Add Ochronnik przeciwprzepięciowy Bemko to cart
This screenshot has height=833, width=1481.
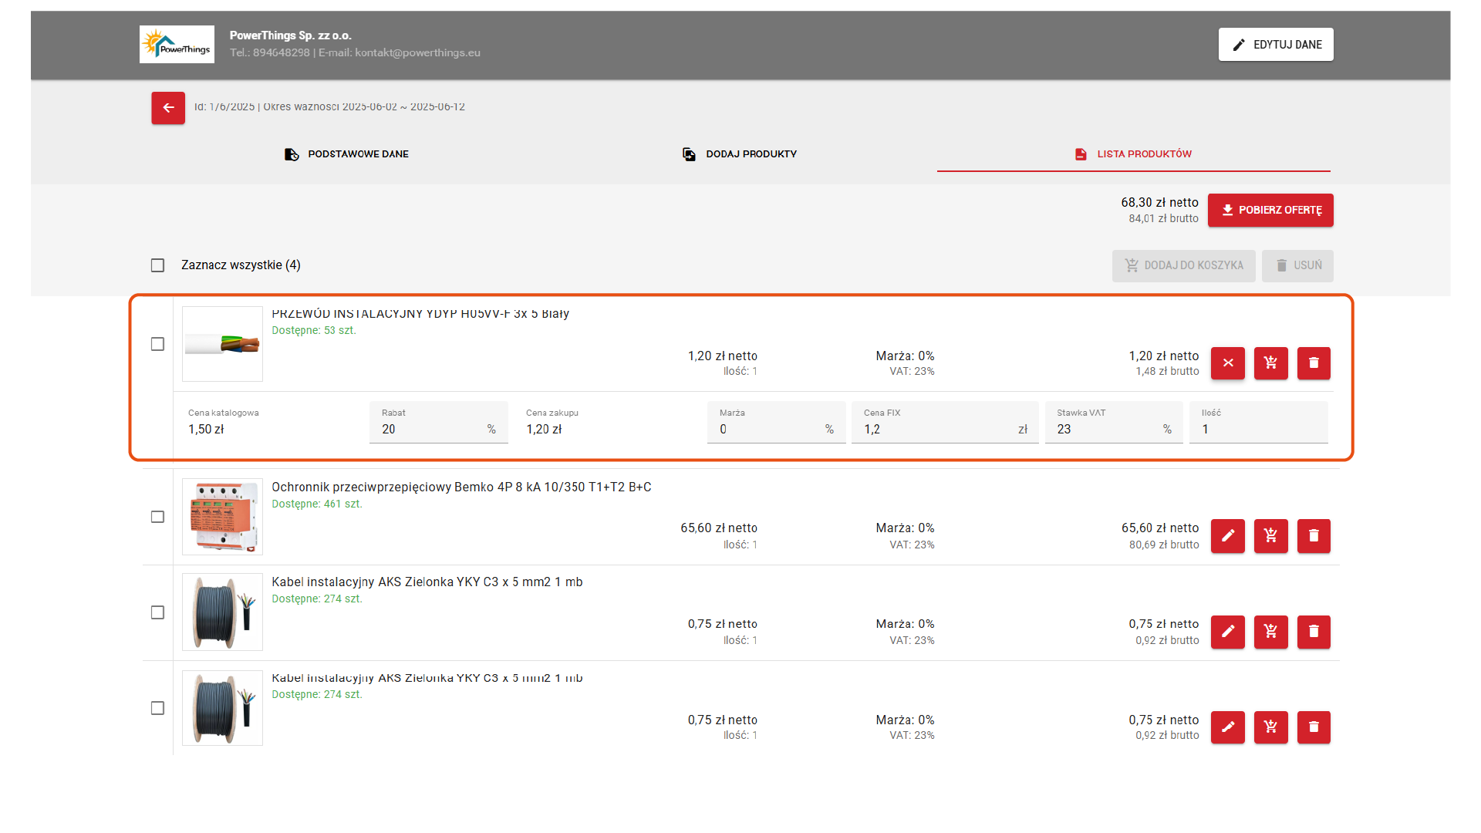point(1270,535)
